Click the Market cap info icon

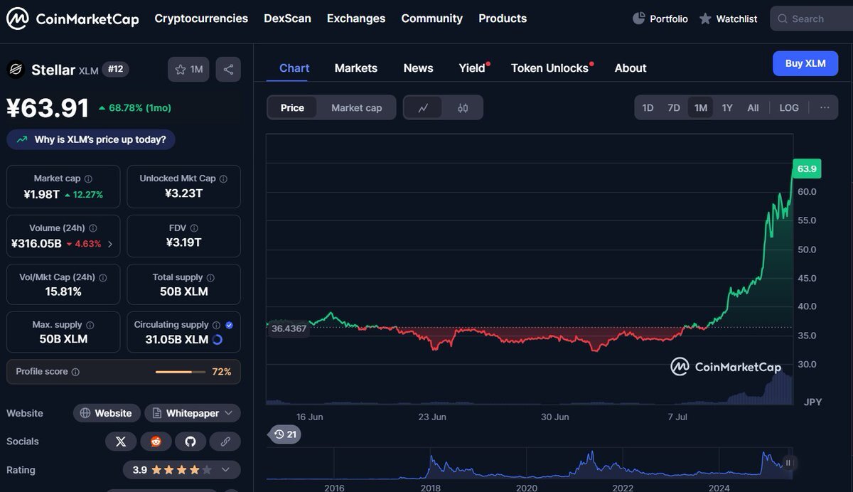coord(88,179)
